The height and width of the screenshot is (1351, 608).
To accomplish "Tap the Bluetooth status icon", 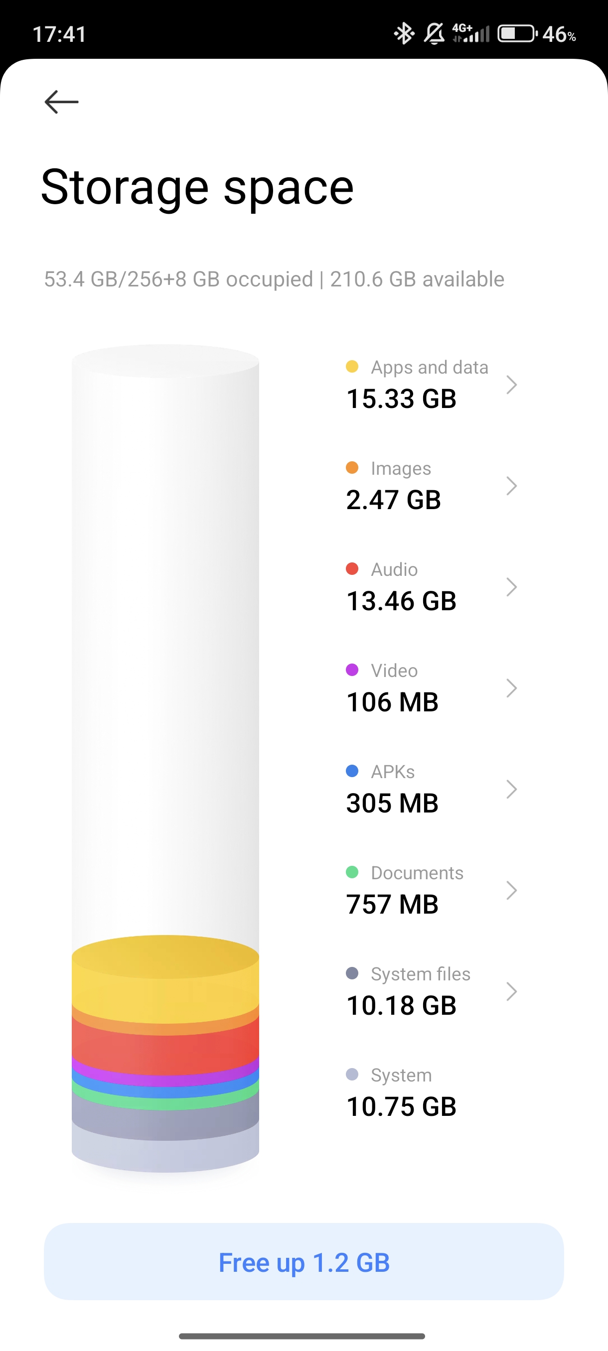I will [x=403, y=34].
